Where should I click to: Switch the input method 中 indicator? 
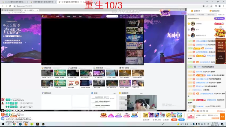click(x=205, y=124)
